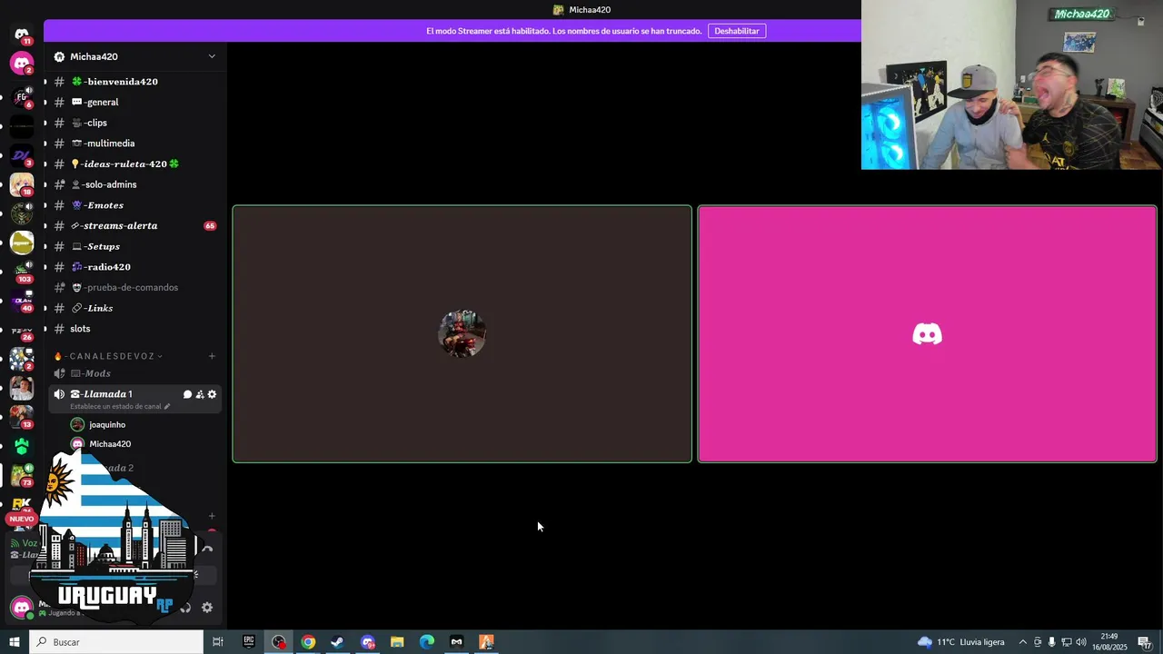Open the multimedia channel
Viewport: 1163px width, 654px height.
tap(134, 144)
